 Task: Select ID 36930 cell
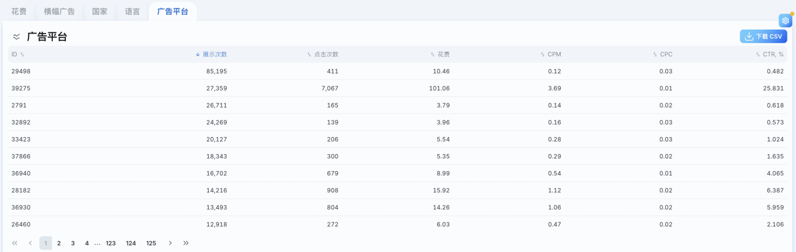(20, 208)
